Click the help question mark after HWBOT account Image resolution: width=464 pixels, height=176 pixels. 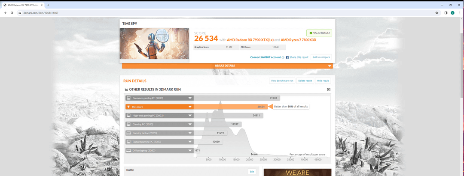pyautogui.click(x=283, y=57)
